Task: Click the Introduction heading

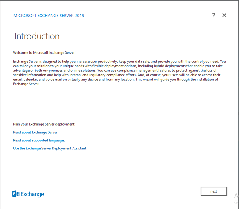Action: pyautogui.click(x=37, y=36)
